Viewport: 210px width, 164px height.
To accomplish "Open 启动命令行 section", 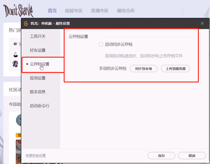I will pyautogui.click(x=40, y=106).
